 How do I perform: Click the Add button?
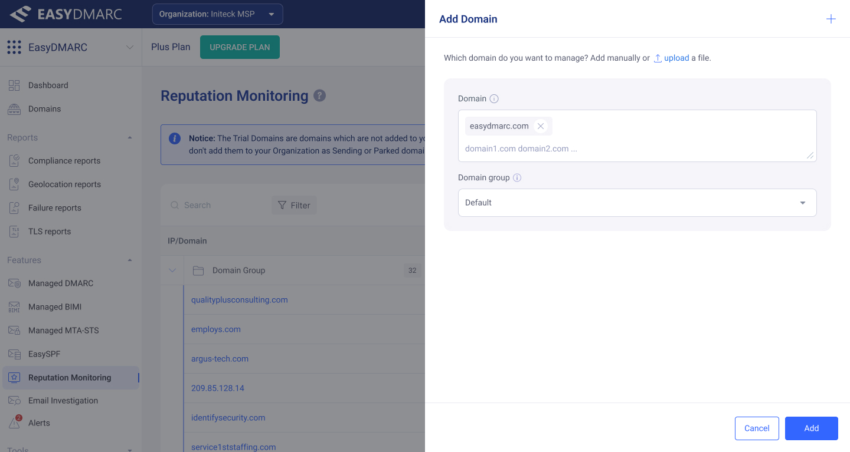812,428
